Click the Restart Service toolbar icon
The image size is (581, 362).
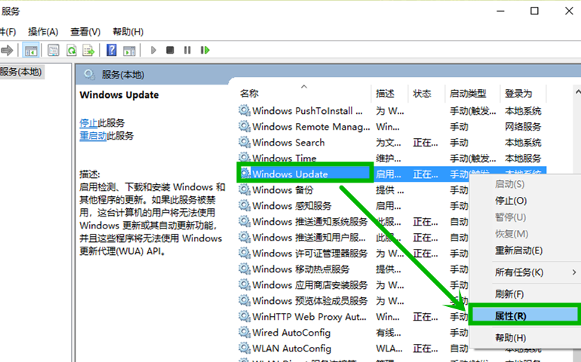tap(205, 50)
